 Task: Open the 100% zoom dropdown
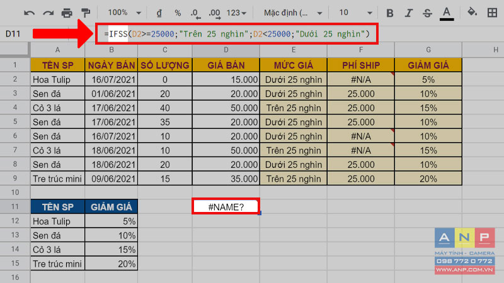pos(124,13)
